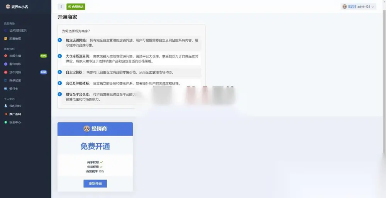Image resolution: width=386 pixels, height=198 pixels.
Task: Click the 开通商家 page heading
Action: point(67,17)
